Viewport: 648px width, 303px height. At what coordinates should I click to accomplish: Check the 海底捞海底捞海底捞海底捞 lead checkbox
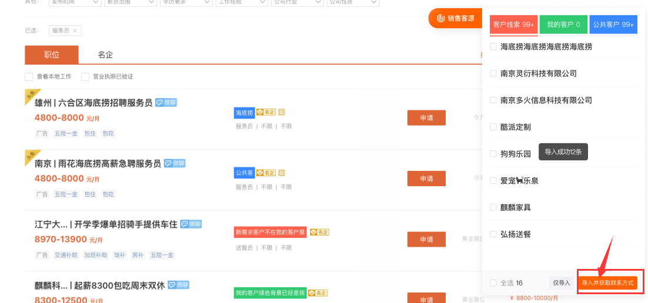493,46
